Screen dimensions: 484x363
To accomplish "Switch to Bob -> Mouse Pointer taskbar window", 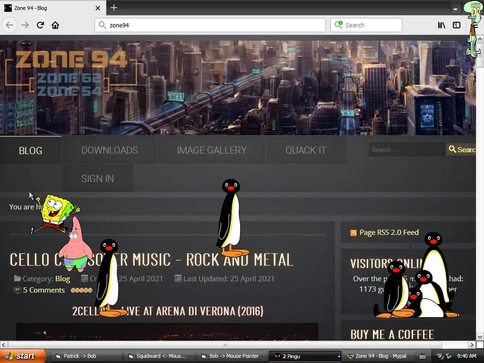I will click(x=232, y=356).
